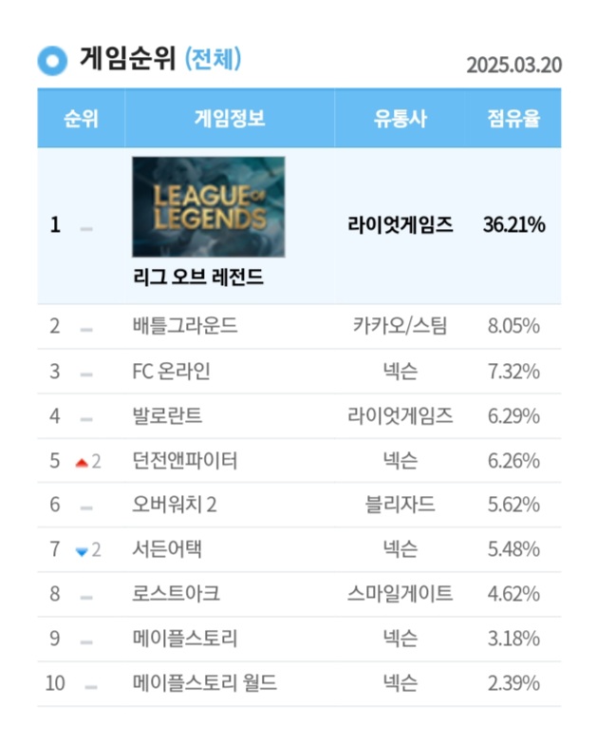Click the (전체) filter label in title

213,59
